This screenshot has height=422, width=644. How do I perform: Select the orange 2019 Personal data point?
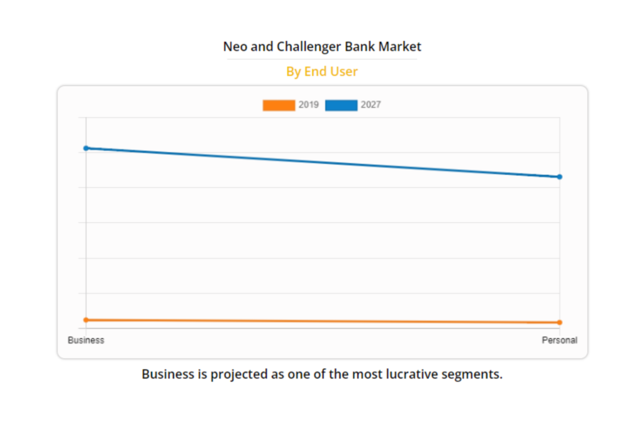click(559, 323)
